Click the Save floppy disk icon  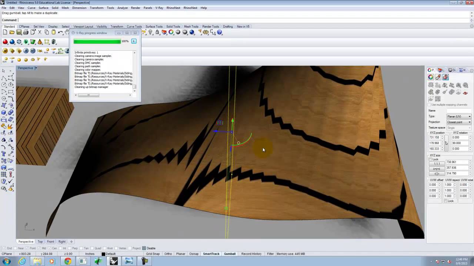coord(19,33)
